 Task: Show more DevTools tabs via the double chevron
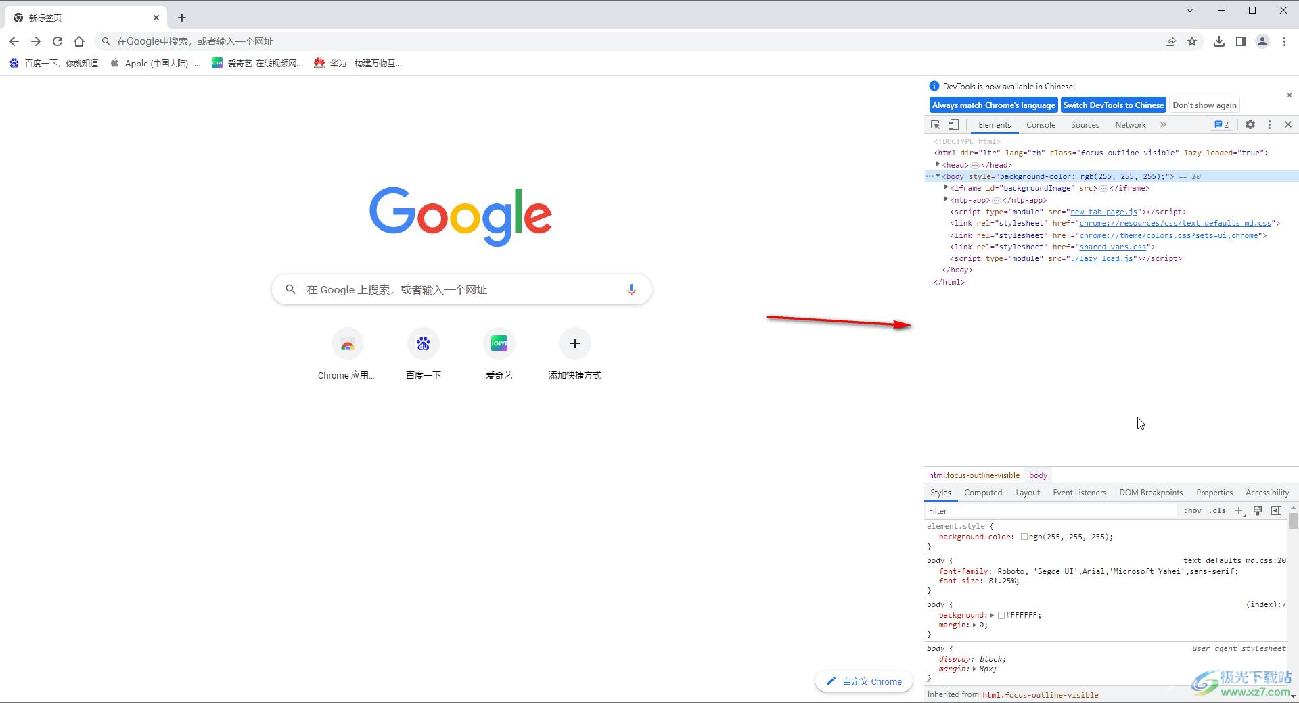[x=1163, y=125]
